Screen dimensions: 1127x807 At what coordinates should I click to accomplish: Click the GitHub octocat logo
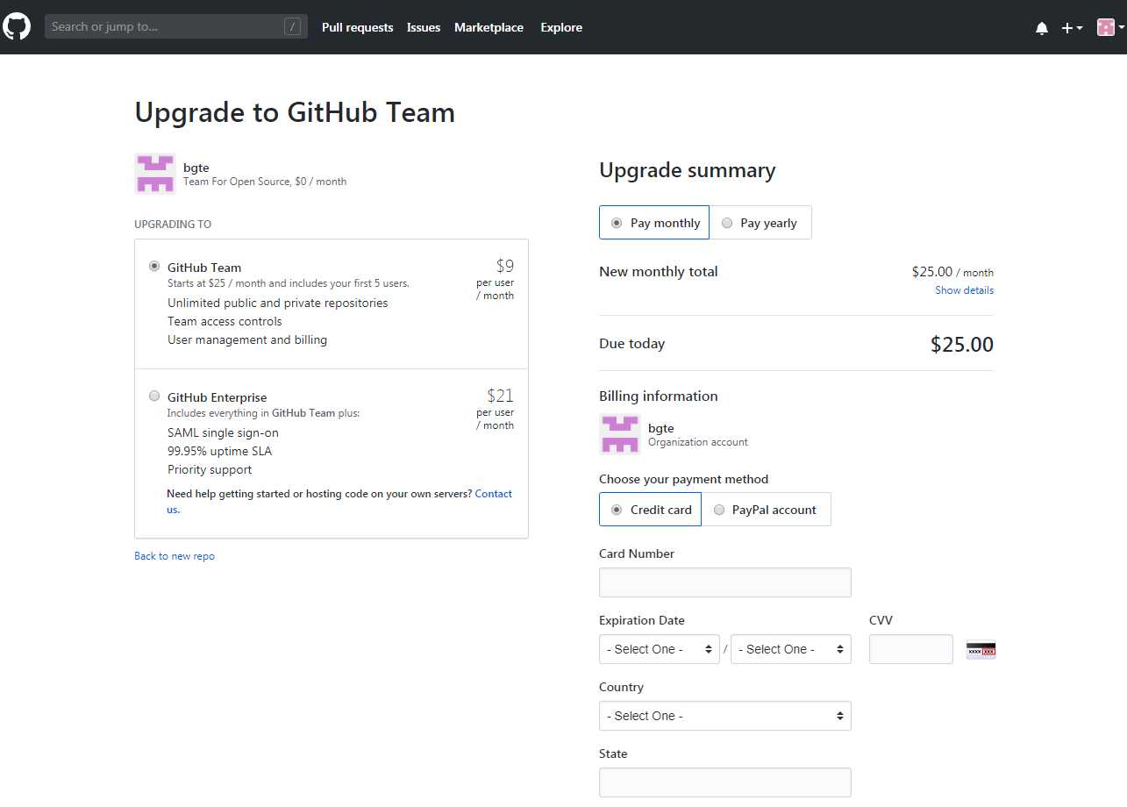(x=17, y=26)
